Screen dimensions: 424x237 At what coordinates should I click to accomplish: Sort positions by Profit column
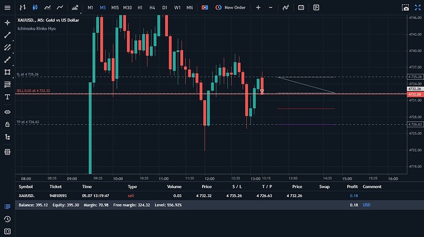pos(352,187)
